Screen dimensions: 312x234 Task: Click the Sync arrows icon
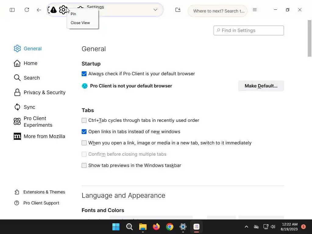click(17, 107)
